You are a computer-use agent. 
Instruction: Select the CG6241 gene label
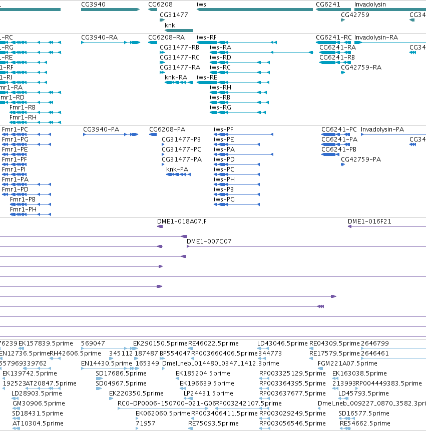[328, 4]
